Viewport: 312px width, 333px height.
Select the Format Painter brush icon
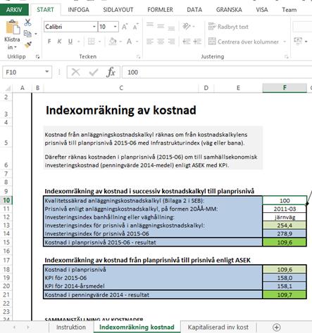point(28,44)
